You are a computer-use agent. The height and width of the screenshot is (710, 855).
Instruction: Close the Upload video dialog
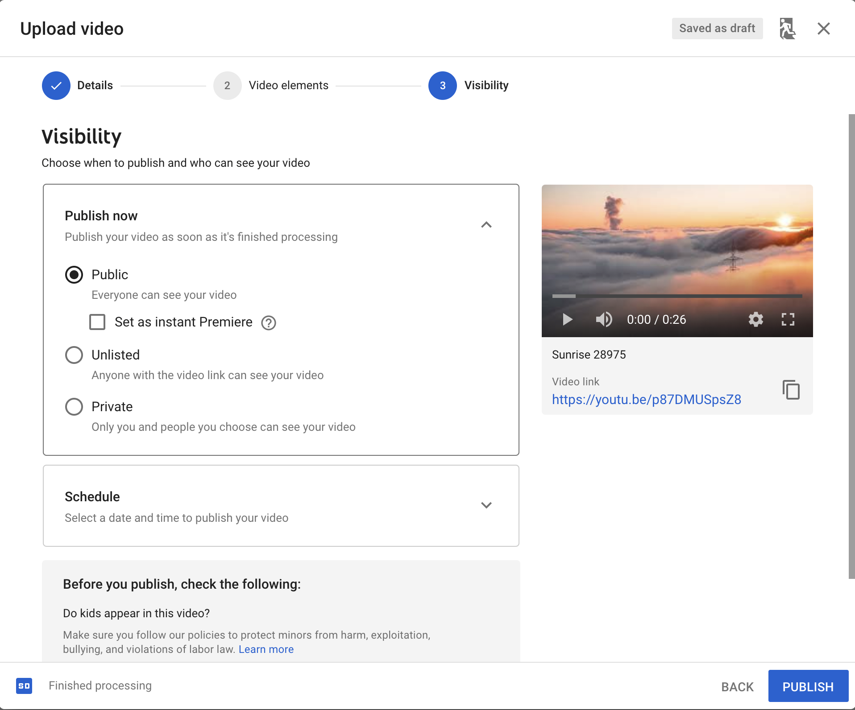coord(824,29)
